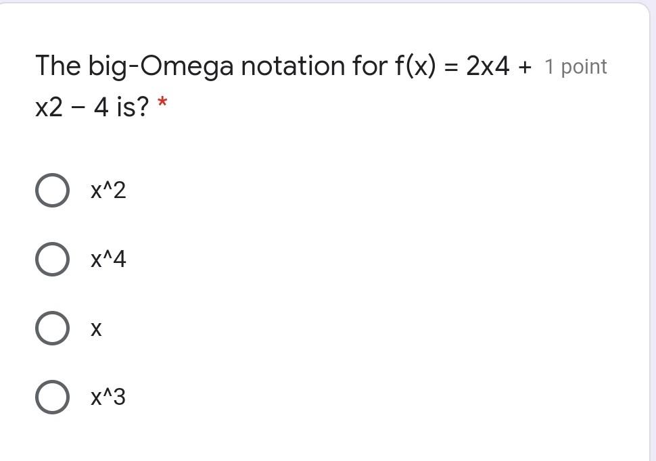Click the big-Omega question title
Screen dimensions: 656x461
pyautogui.click(x=203, y=66)
